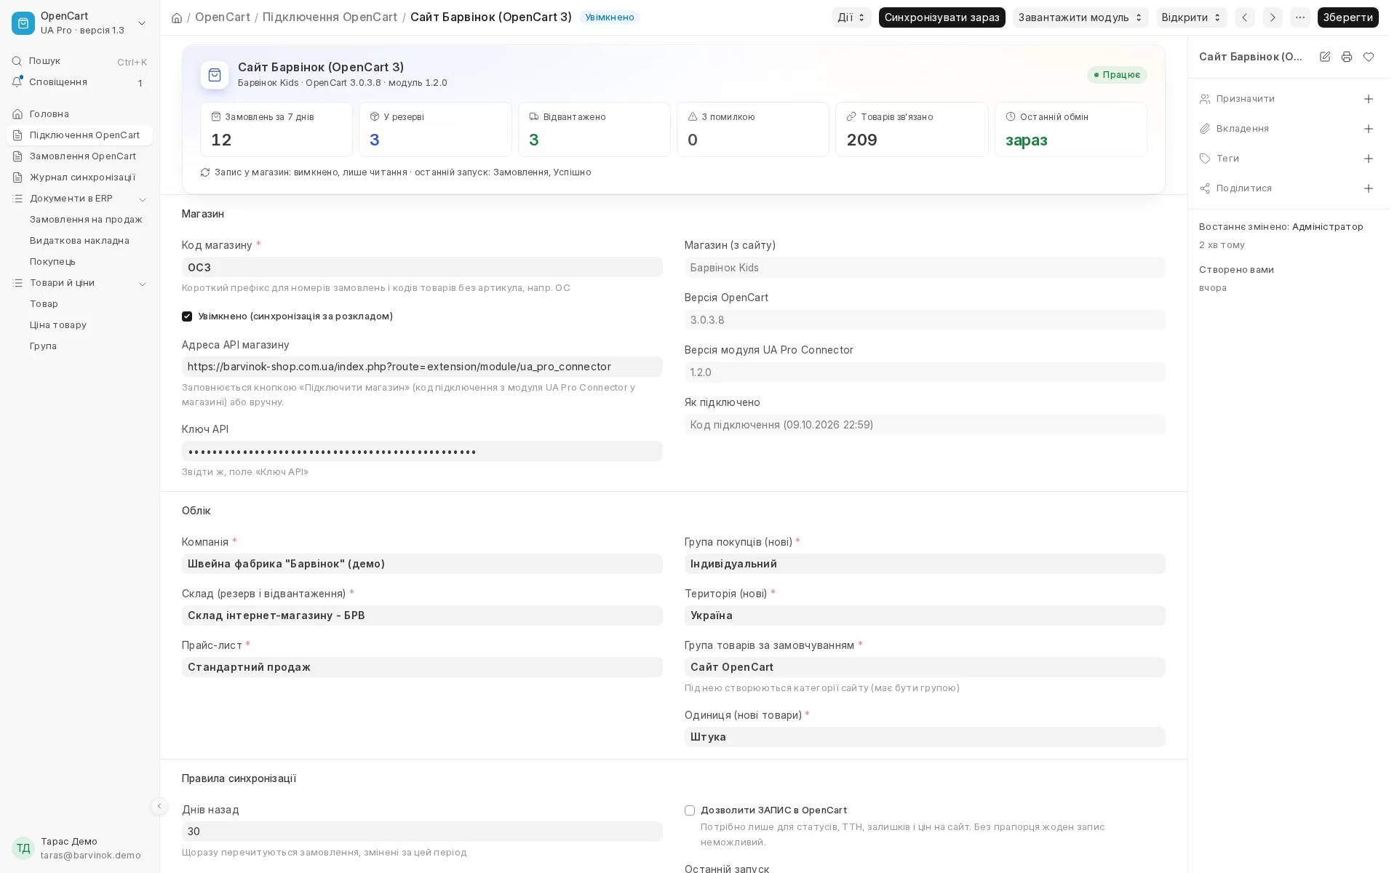Open the sync log sidebar item

(79, 178)
